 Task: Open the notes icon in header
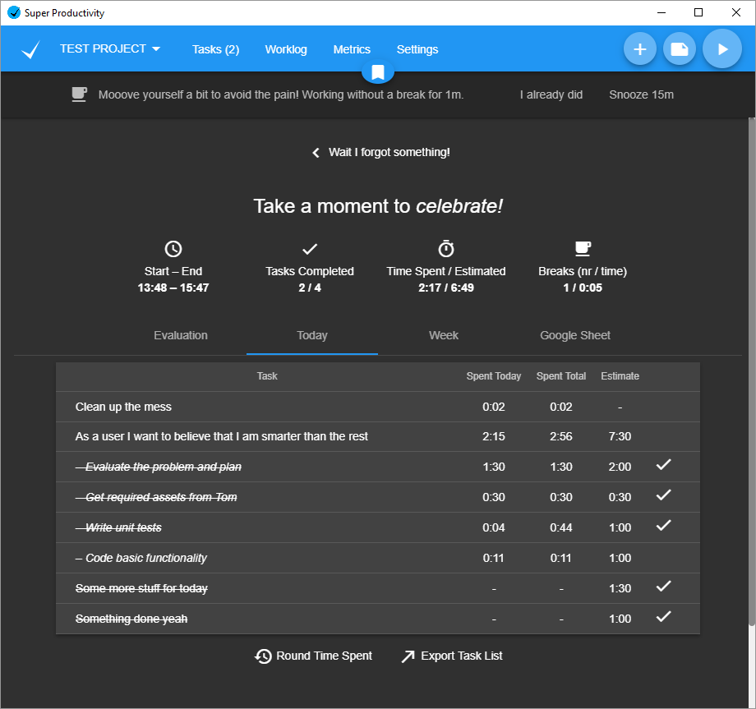click(680, 49)
